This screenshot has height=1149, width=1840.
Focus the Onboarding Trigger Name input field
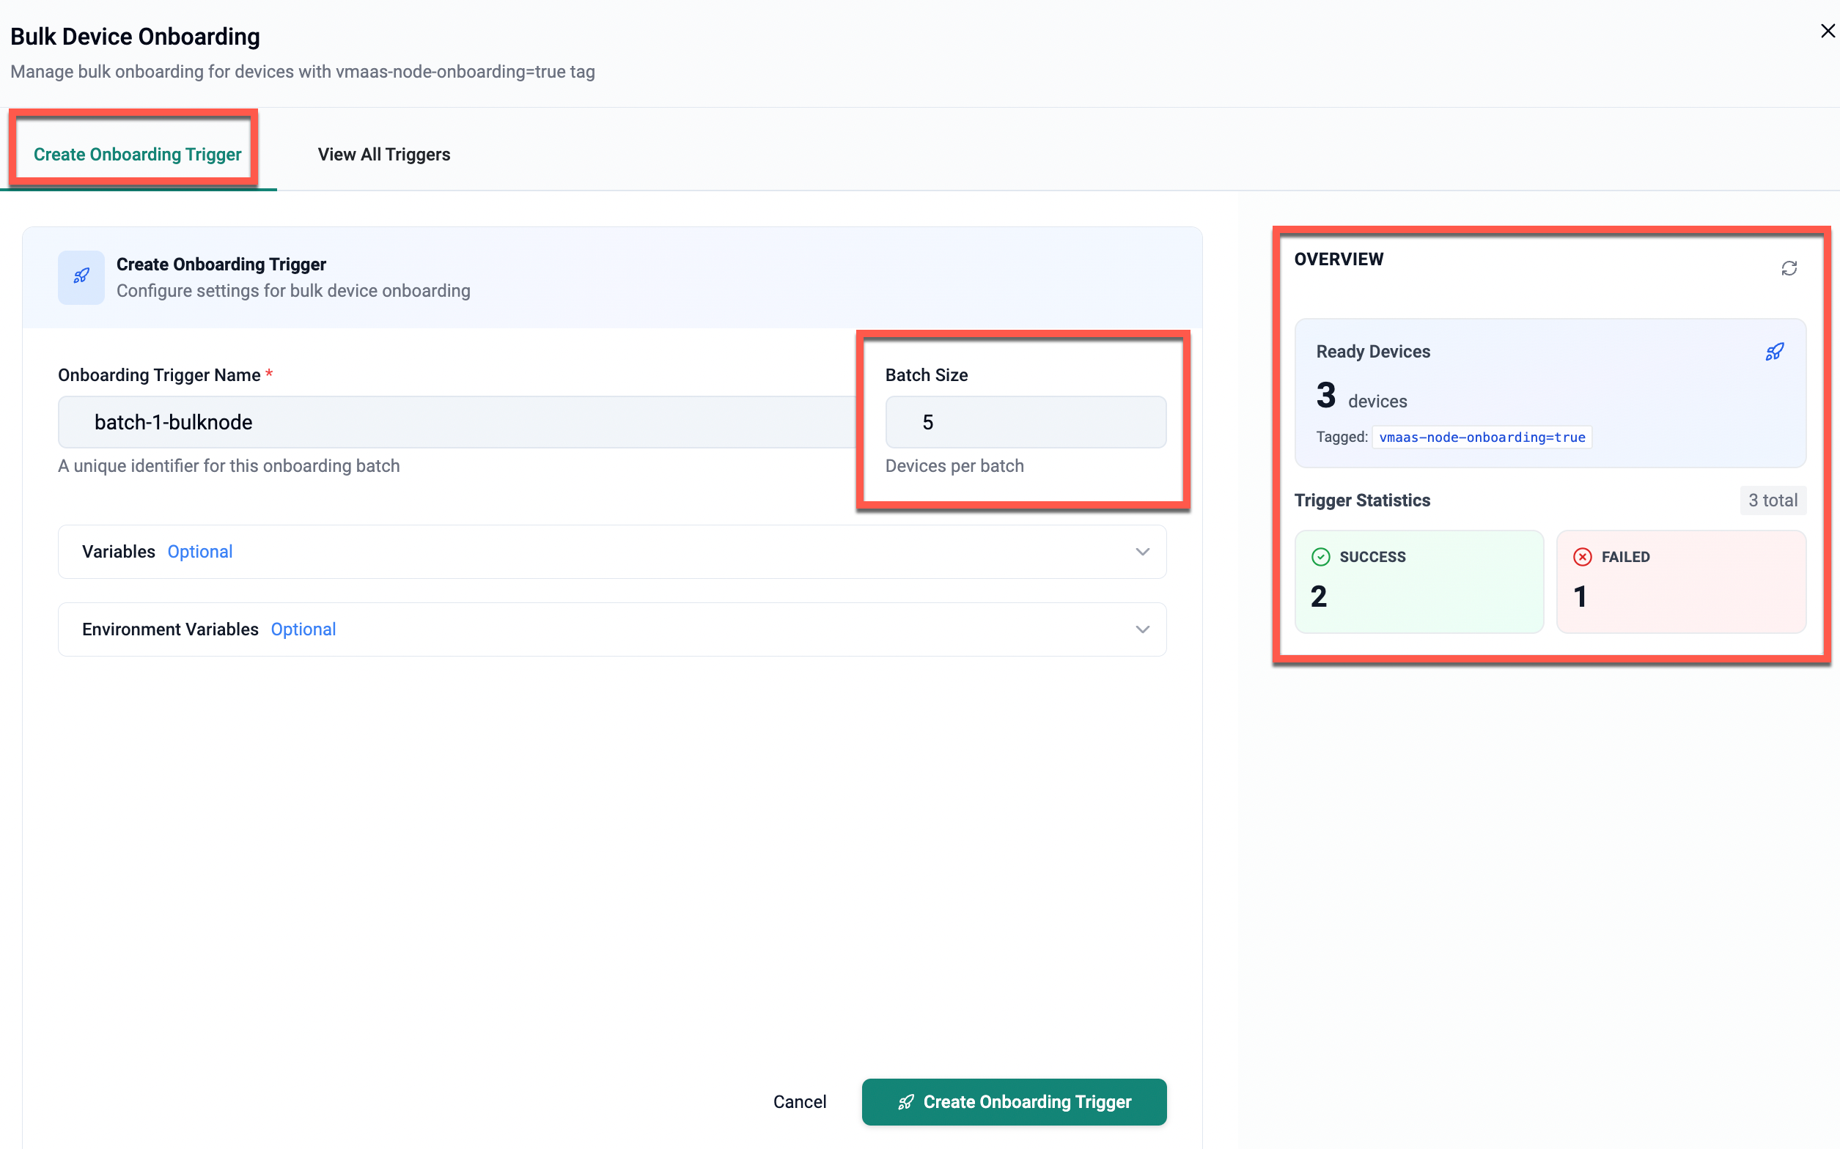[x=456, y=423]
